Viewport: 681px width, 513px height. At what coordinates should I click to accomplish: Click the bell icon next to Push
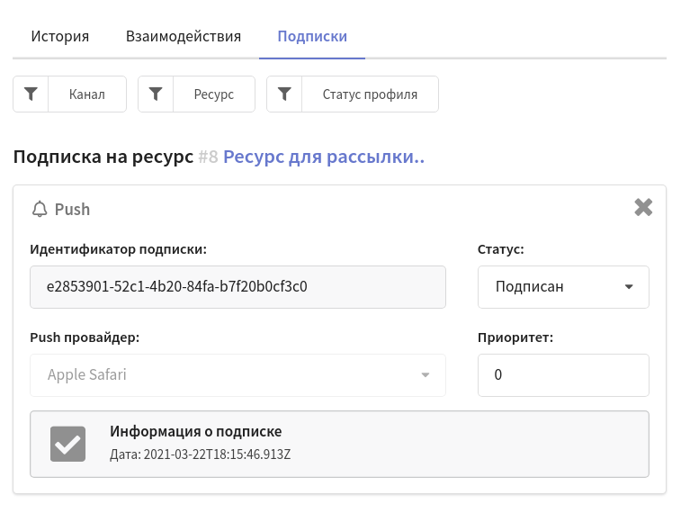pyautogui.click(x=40, y=209)
